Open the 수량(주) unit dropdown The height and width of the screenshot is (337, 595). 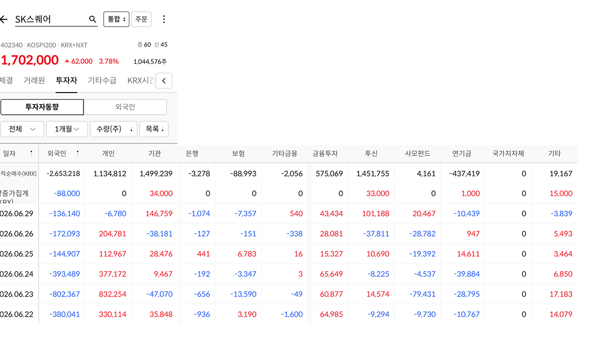coord(114,129)
